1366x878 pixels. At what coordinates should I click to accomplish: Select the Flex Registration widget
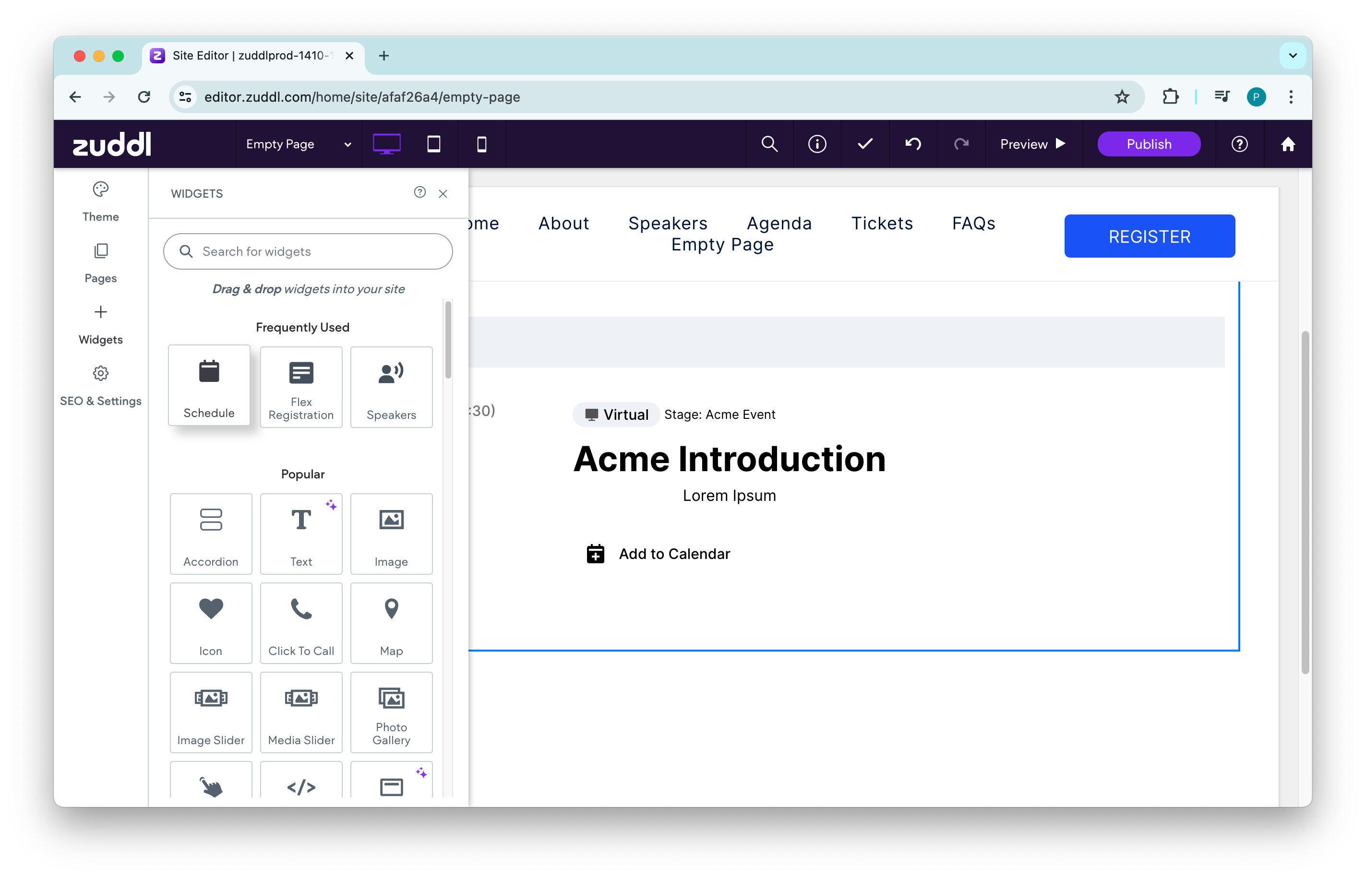301,387
